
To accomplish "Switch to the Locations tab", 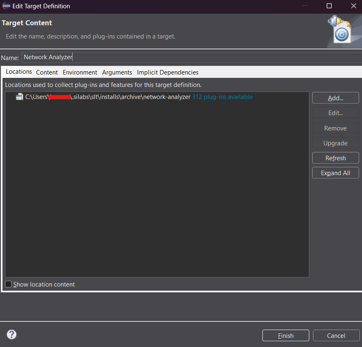I will click(19, 72).
